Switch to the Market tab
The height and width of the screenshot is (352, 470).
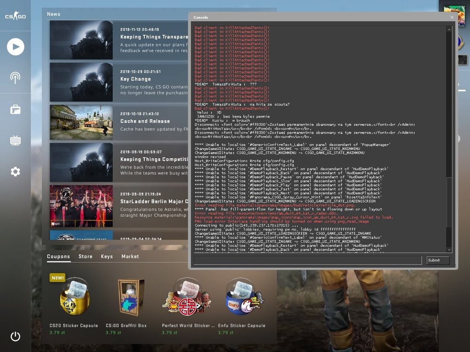130,257
